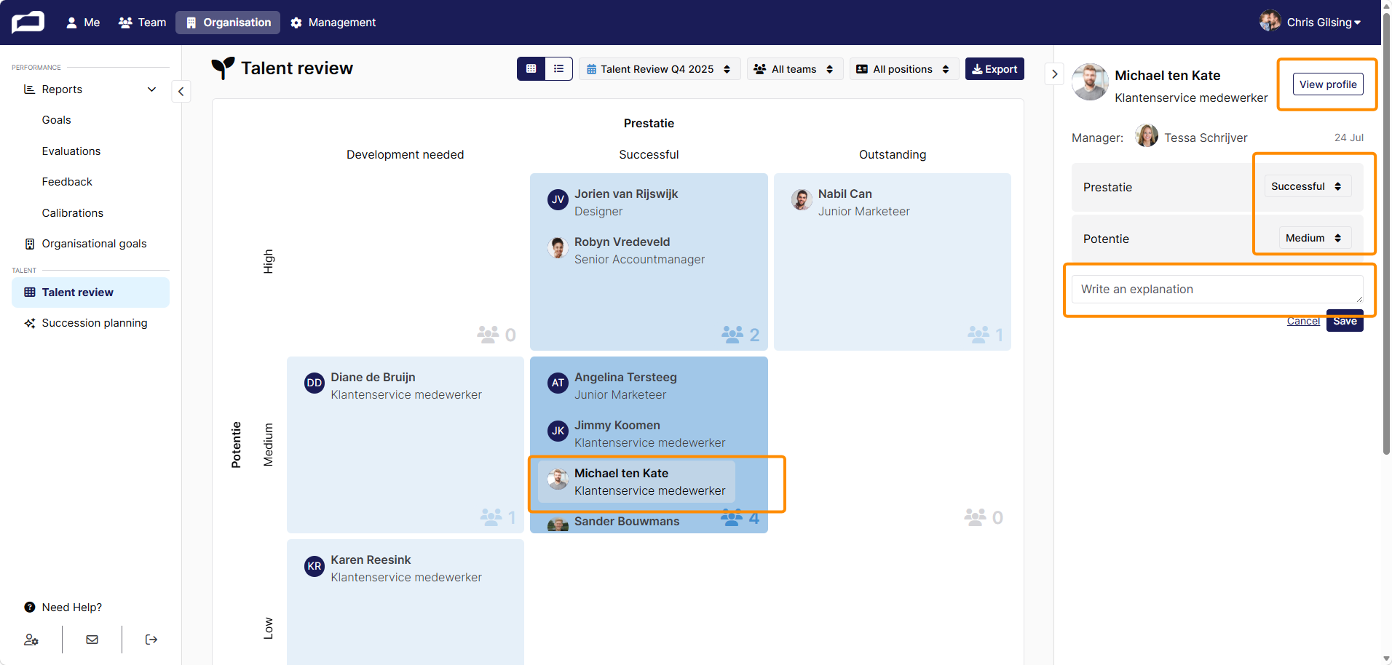Open the Team menu
This screenshot has width=1392, height=665.
[x=143, y=23]
